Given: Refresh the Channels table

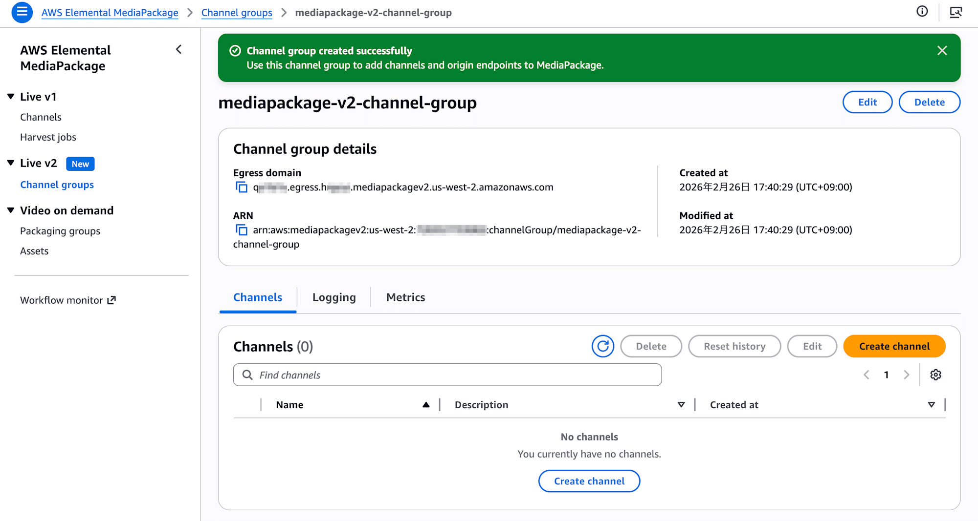Looking at the screenshot, I should coord(602,346).
